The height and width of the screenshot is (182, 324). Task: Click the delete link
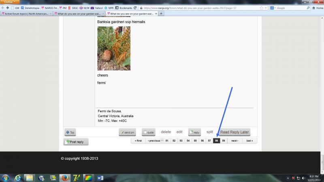pos(166,132)
